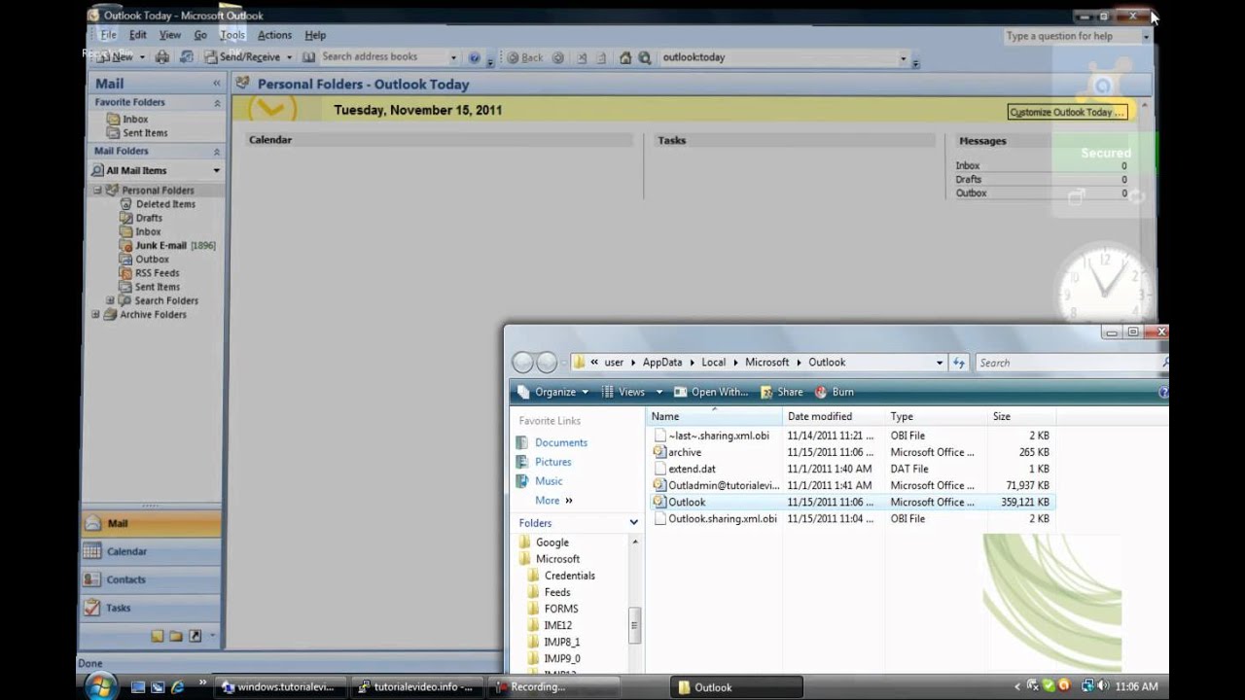Image resolution: width=1245 pixels, height=700 pixels.
Task: Expand the Search Folders tree node
Action: pos(110,300)
